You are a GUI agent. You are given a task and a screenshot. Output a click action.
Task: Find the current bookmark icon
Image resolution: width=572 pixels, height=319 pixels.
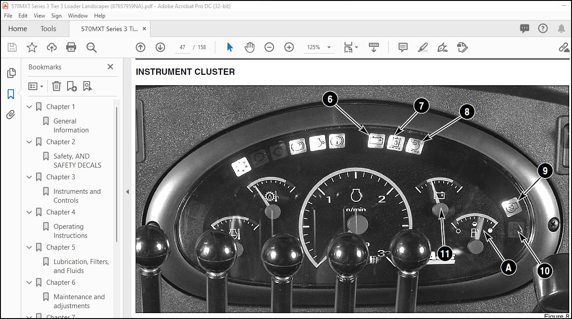point(87,86)
